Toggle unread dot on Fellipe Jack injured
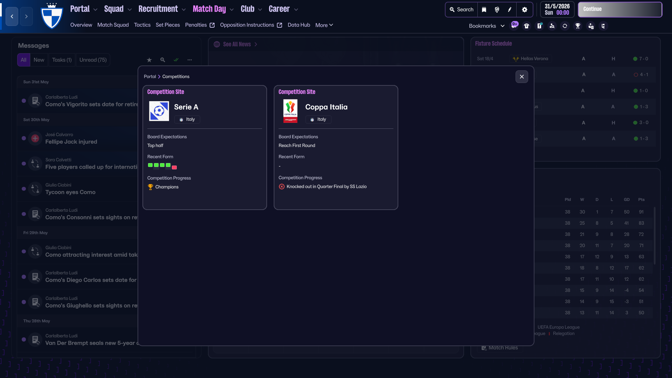Image resolution: width=672 pixels, height=378 pixels. point(24,138)
